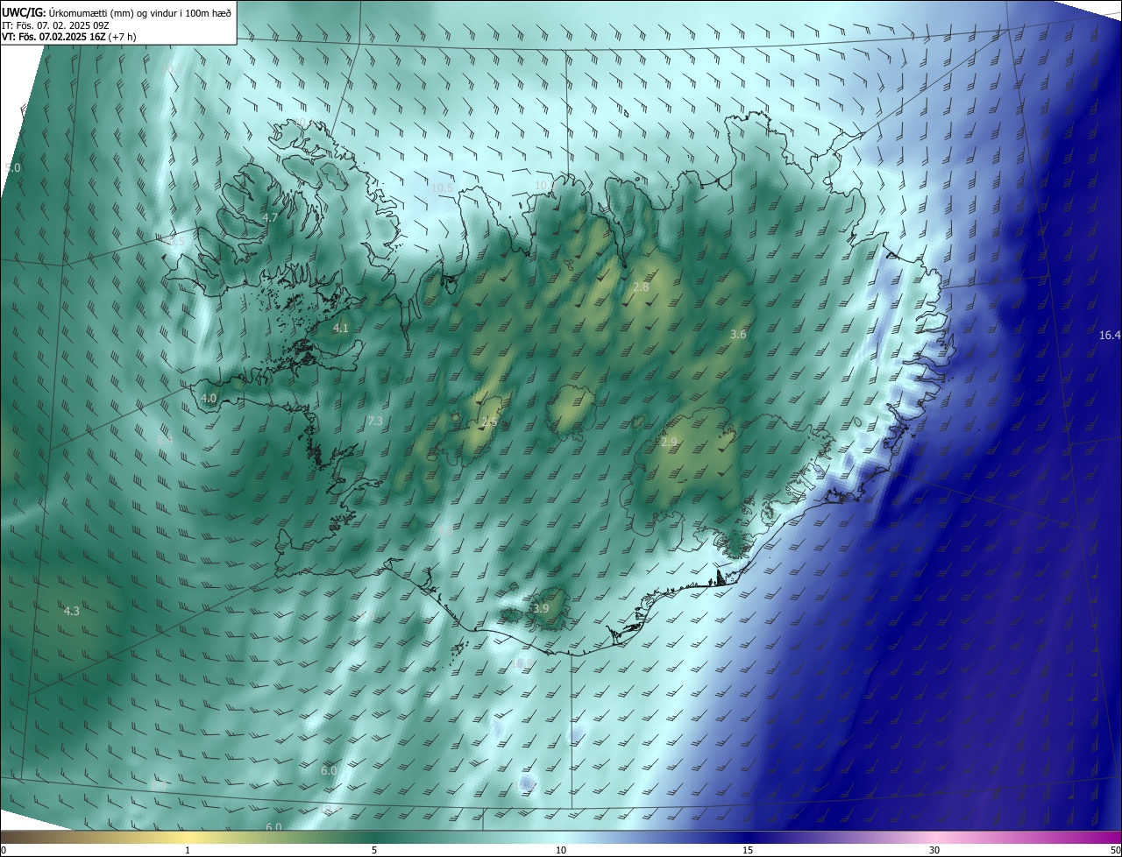Click the 5 tick on the color scale
Image resolution: width=1122 pixels, height=857 pixels.
point(374,850)
